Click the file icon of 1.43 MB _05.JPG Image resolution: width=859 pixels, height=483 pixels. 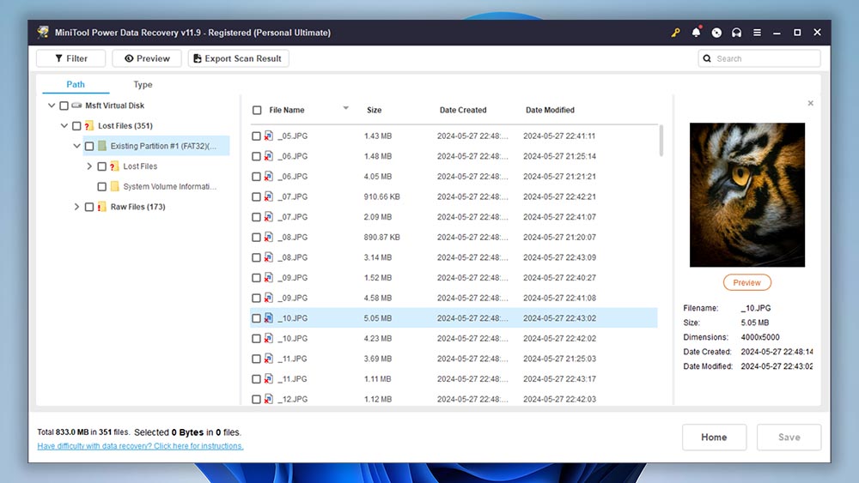tap(268, 136)
